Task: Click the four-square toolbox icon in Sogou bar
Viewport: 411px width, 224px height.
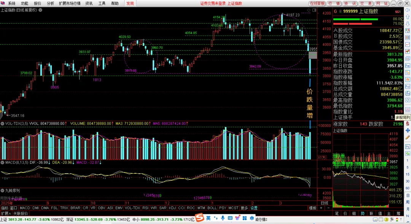Action: (x=245, y=218)
